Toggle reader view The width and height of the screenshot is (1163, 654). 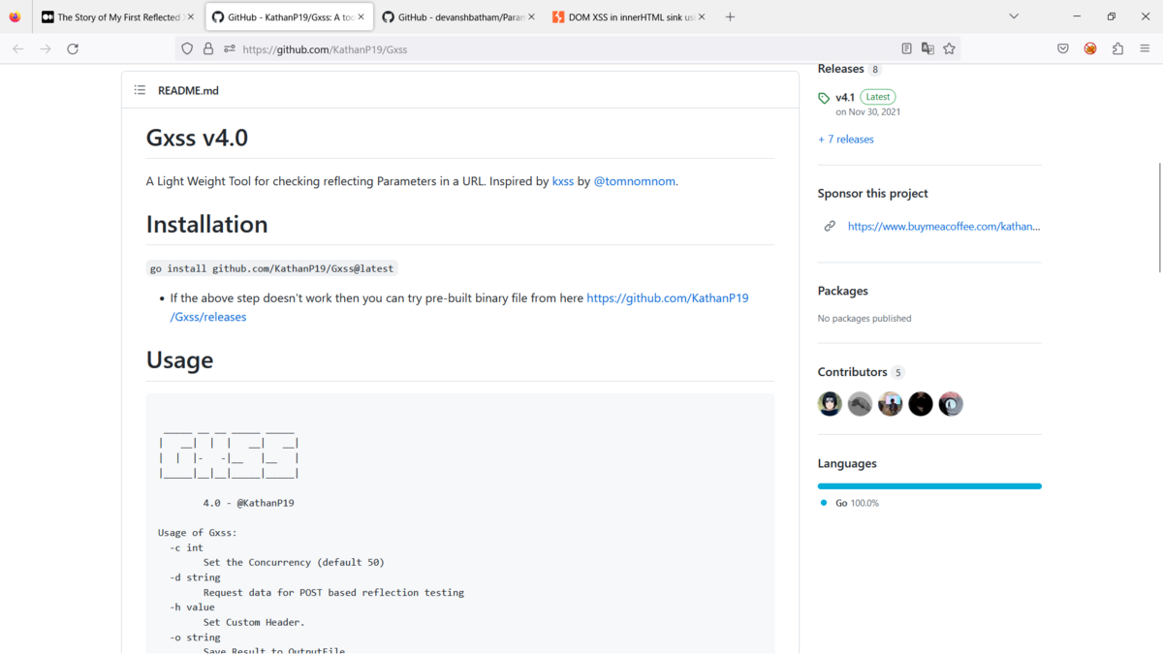[x=906, y=48]
